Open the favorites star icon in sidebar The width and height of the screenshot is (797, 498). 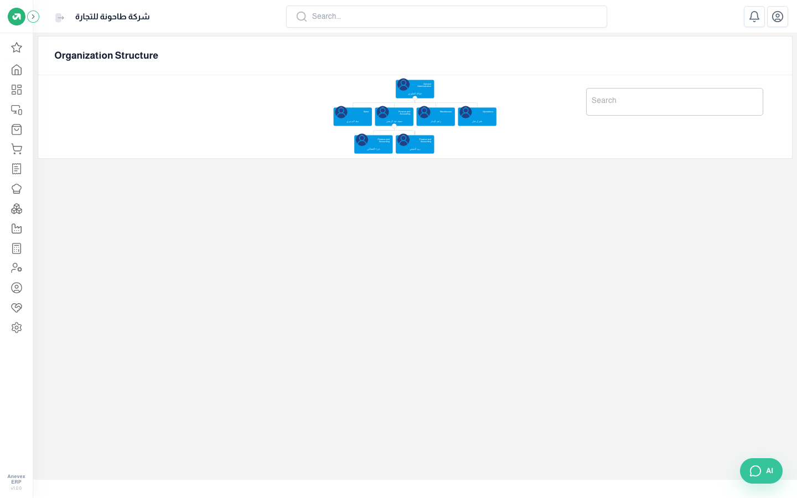coord(17,48)
